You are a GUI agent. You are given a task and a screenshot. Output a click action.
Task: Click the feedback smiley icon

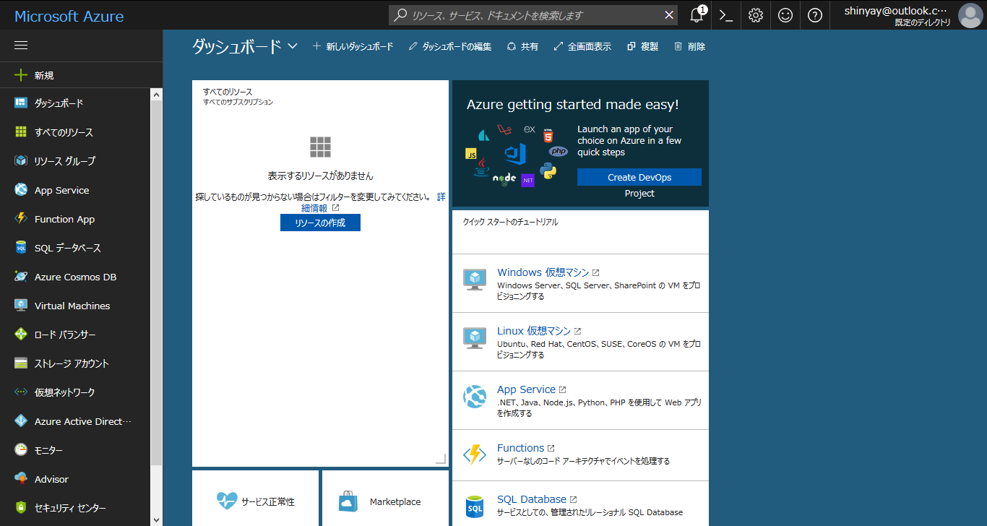click(785, 14)
